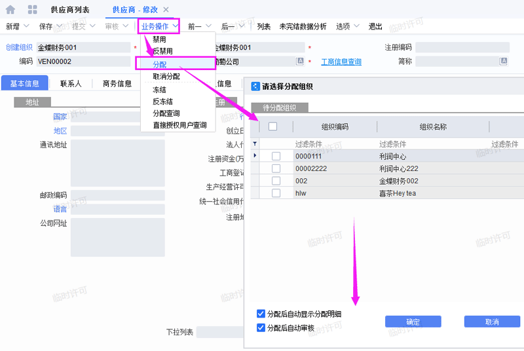The image size is (524, 351).
Task: Toggle 分配后自动显示分配明细 checkbox
Action: [x=261, y=314]
